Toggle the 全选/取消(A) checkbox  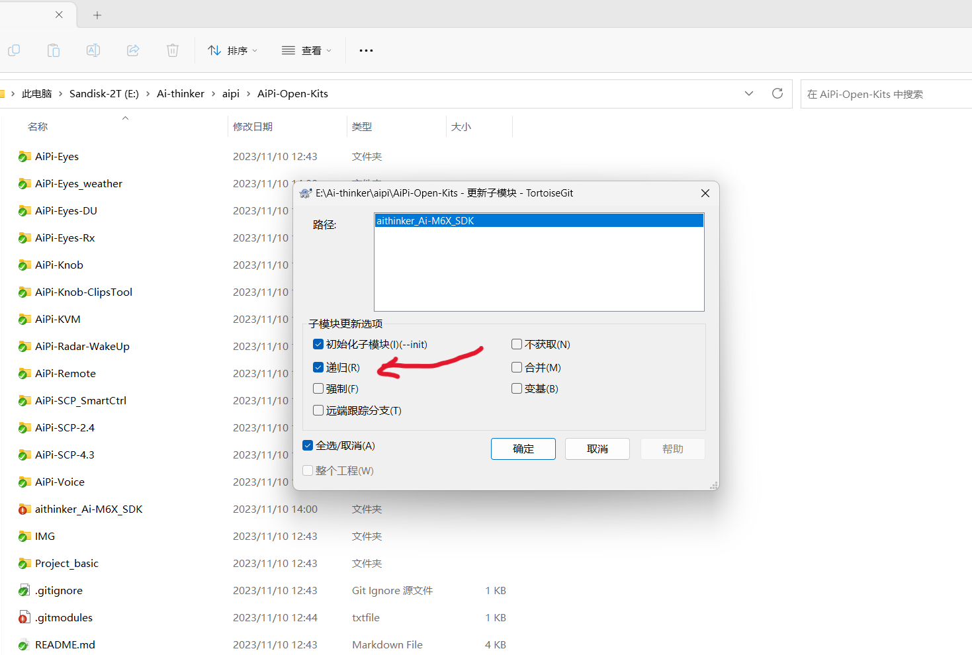click(308, 445)
